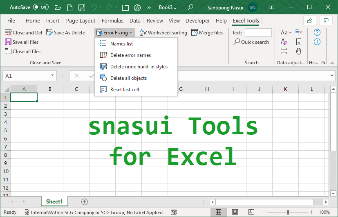Switch to the Formulas tab
This screenshot has width=338, height=217.
[112, 21]
